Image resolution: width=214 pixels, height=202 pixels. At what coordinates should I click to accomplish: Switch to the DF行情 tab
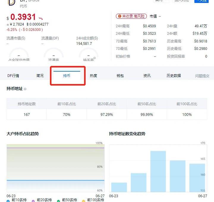pyautogui.click(x=13, y=76)
